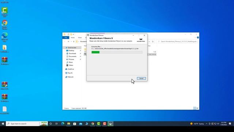The image size is (234, 132).
Task: Open red recorder icon on the taskbar
Action: click(x=105, y=124)
